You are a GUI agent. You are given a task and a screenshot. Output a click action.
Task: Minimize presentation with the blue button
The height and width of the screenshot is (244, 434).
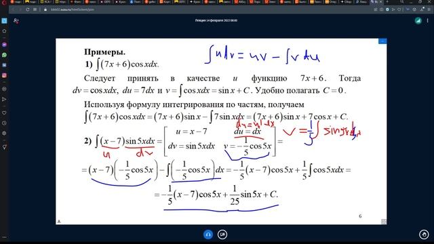click(382, 41)
